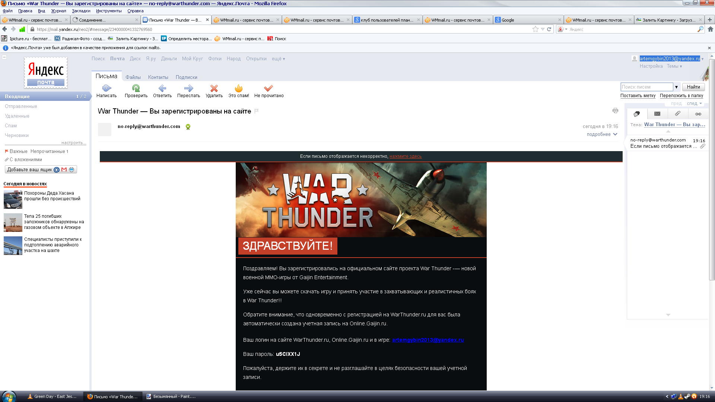Click Поставить метку link

638,96
